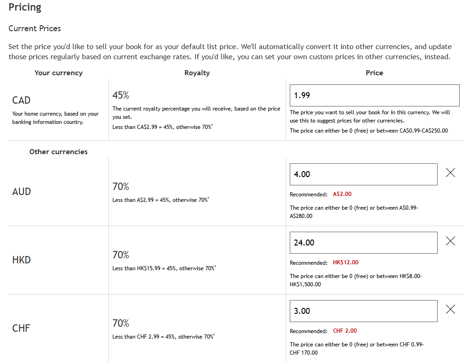Select the Price column header

point(374,73)
